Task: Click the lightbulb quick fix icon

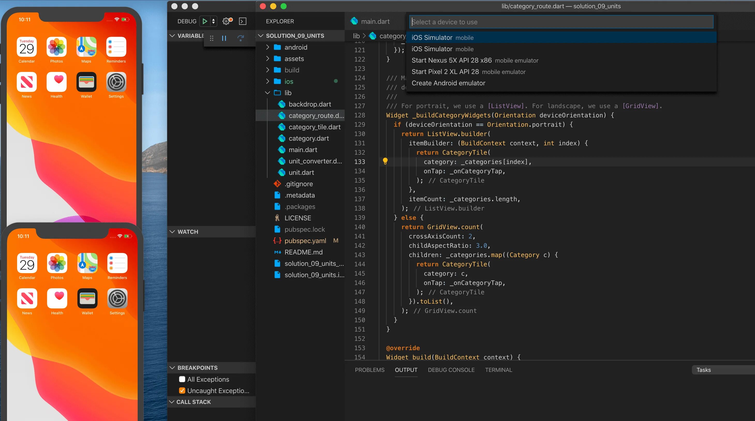Action: click(385, 161)
